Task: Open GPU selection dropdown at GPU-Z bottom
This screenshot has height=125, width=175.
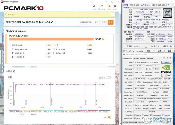Action: click(x=137, y=122)
